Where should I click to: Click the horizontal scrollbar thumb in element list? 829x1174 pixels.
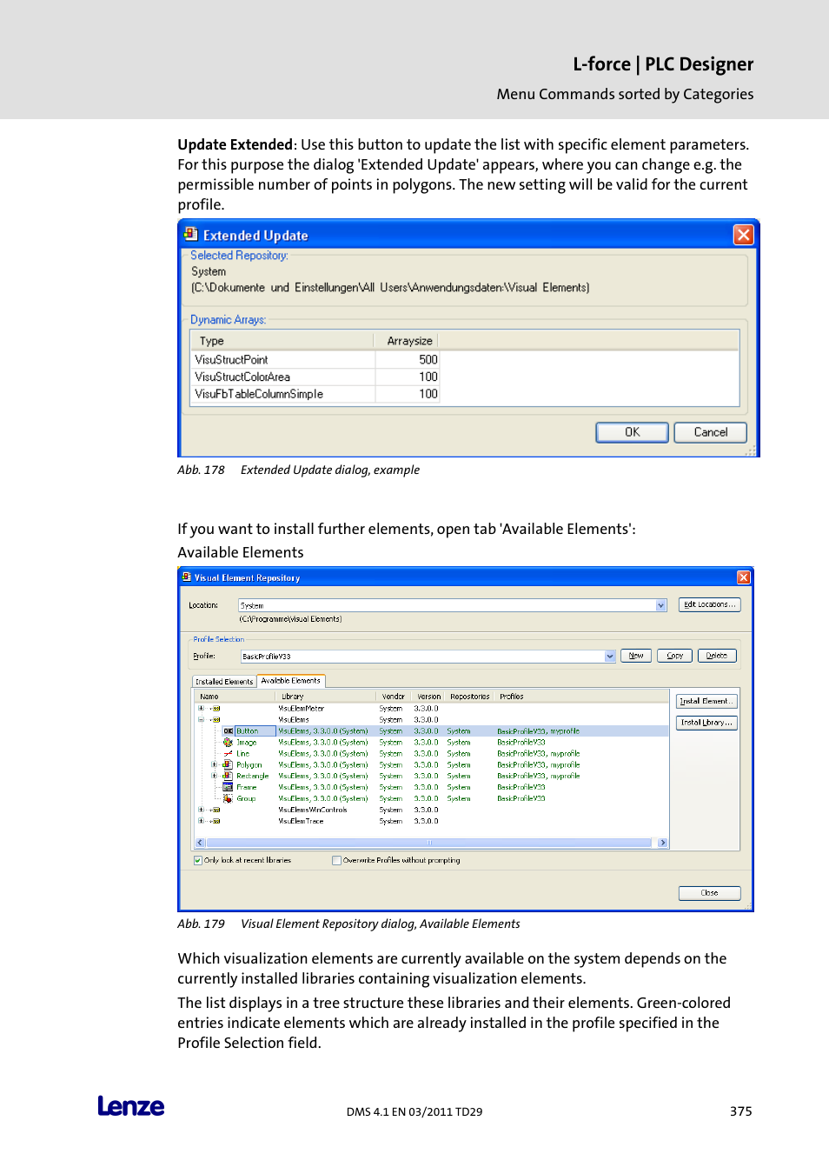pyautogui.click(x=428, y=843)
